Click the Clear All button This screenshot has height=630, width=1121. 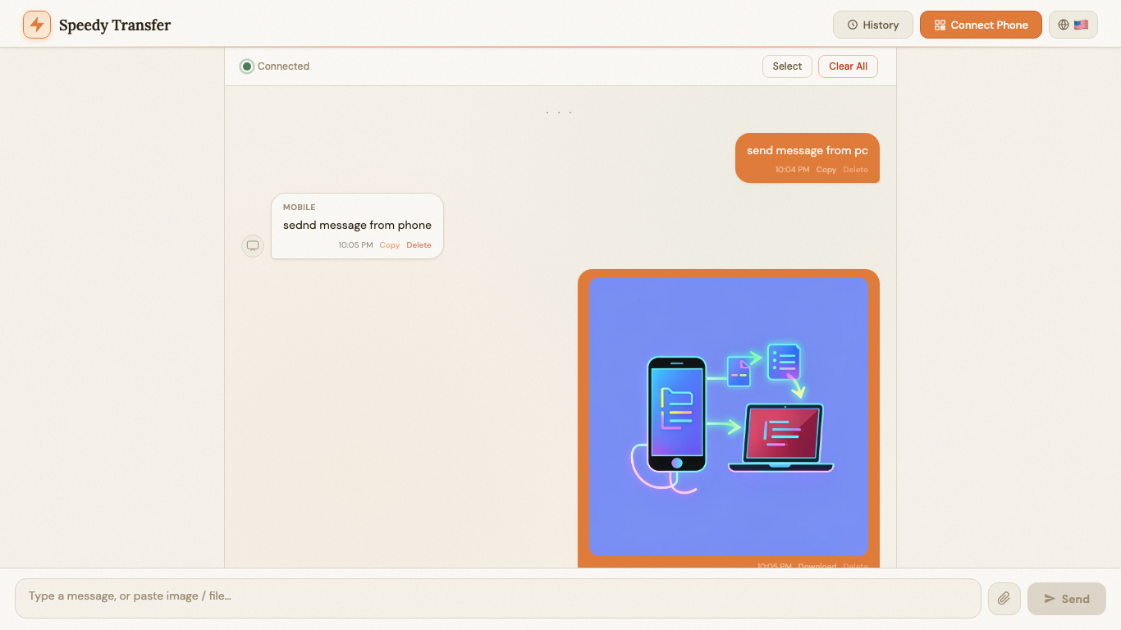point(848,66)
